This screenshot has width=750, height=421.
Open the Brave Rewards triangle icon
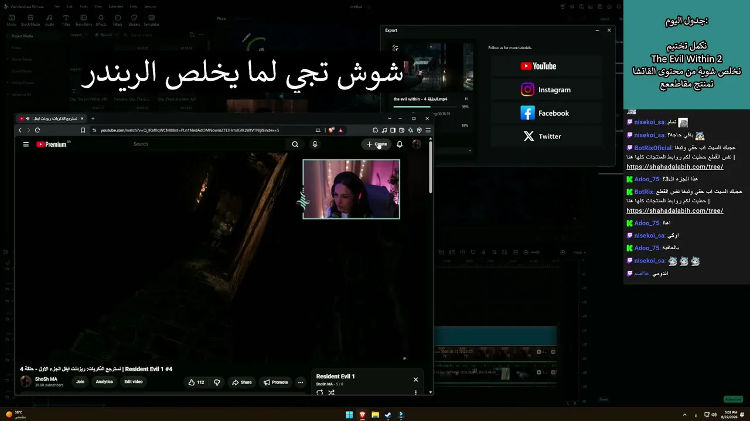coord(340,130)
